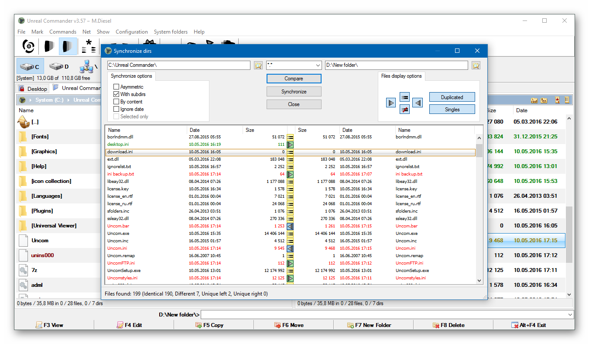Click the right panel scroll-up arrow
589x344 pixels.
(x=569, y=118)
